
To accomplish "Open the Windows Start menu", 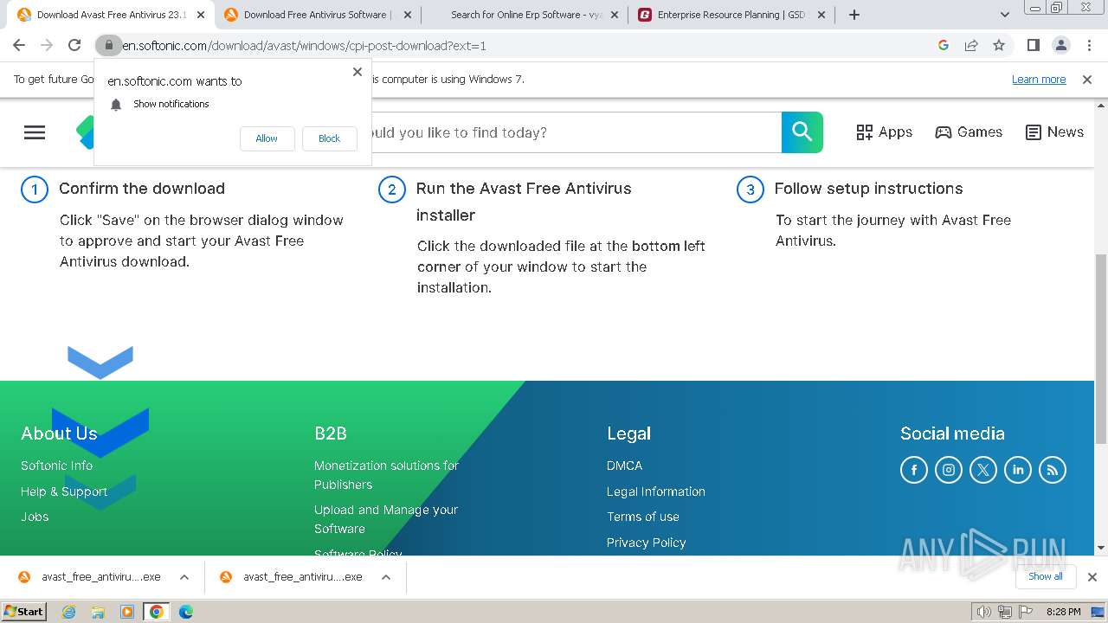I will (23, 612).
